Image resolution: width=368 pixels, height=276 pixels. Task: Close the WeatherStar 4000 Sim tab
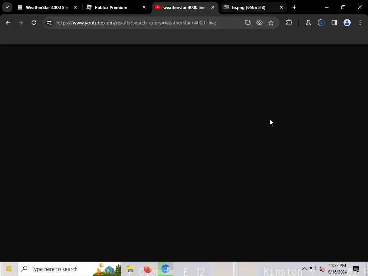pos(75,7)
